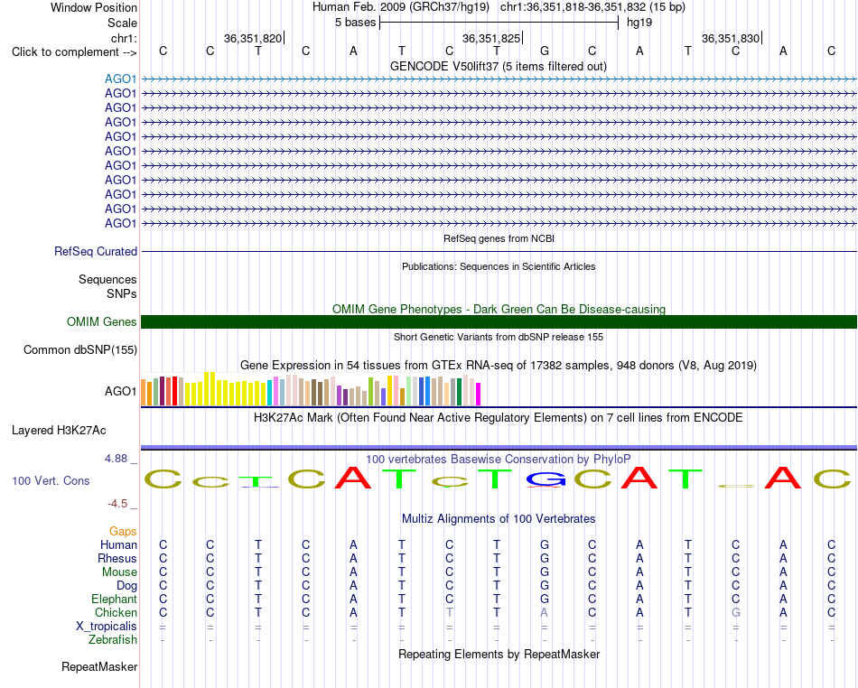Click the grey A mismatch in the Chicken row
The width and height of the screenshot is (858, 688).
tap(545, 613)
